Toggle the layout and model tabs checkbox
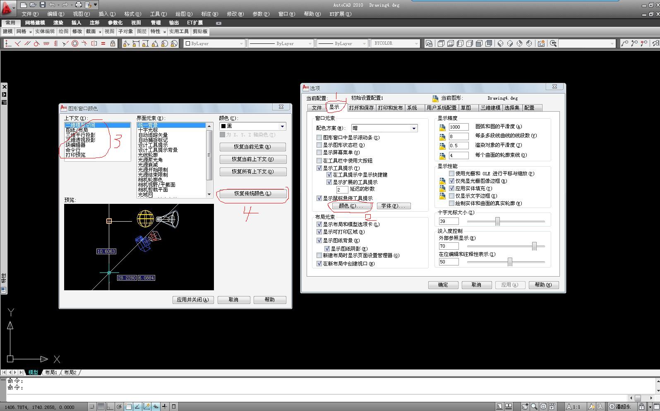 tap(319, 225)
